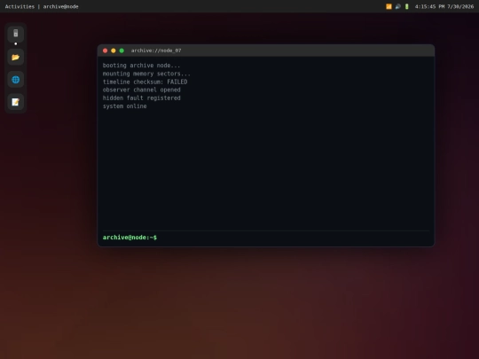Select the 'observer channel opened' line
Screen dimensions: 479x359
click(x=141, y=90)
